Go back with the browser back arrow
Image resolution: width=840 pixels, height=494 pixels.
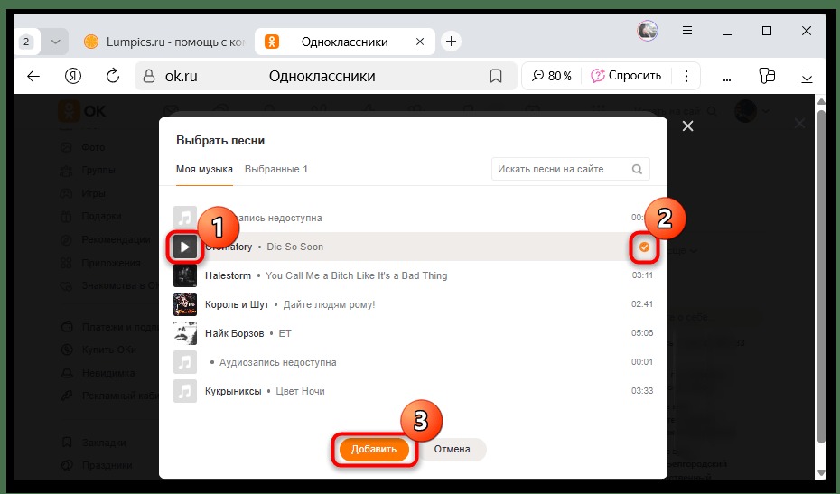pos(33,76)
